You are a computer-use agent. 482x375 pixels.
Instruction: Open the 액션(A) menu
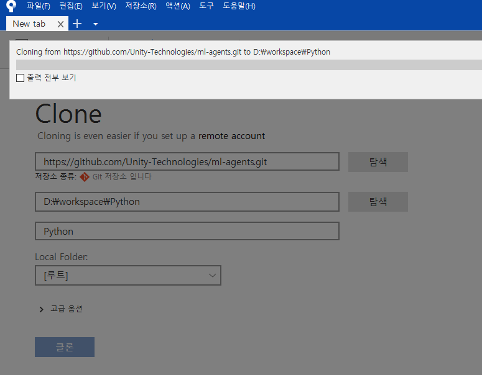(x=178, y=6)
